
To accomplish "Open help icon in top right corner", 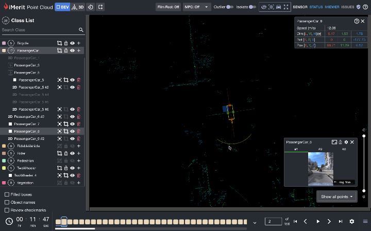I will tap(365, 7).
